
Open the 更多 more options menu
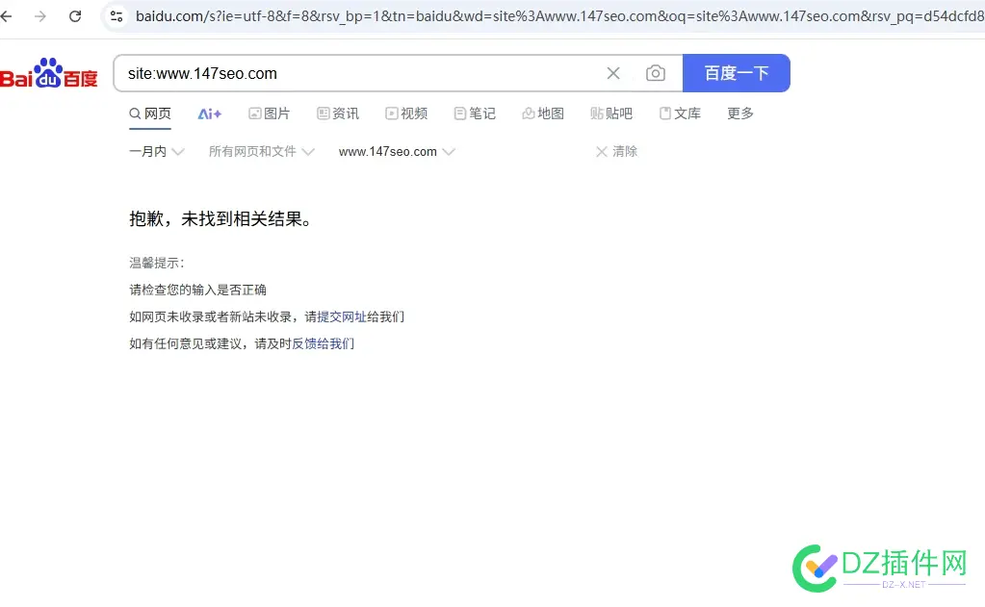pos(739,114)
